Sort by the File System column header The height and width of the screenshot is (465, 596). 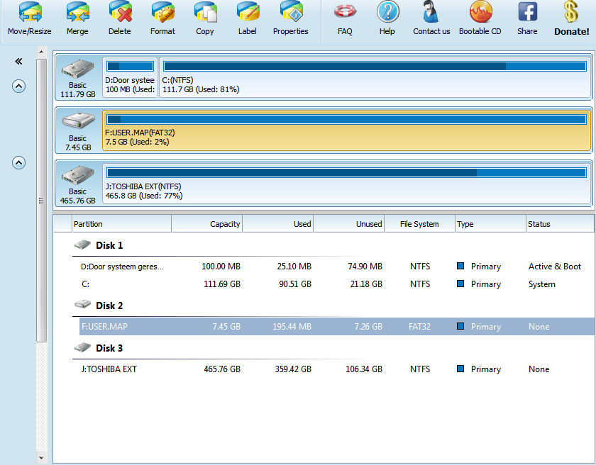pyautogui.click(x=419, y=224)
